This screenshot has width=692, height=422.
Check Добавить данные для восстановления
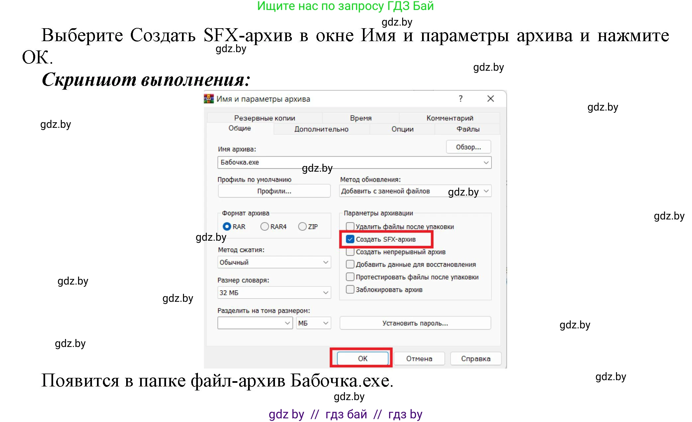click(350, 264)
